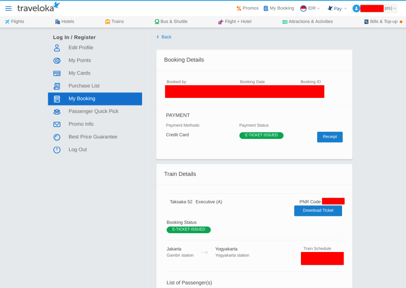Select the highlighted My Booking sidebar item

(95, 99)
